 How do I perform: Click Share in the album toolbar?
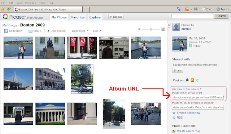pos(35,31)
